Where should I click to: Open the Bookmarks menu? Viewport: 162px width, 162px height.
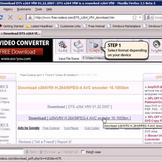24,9
